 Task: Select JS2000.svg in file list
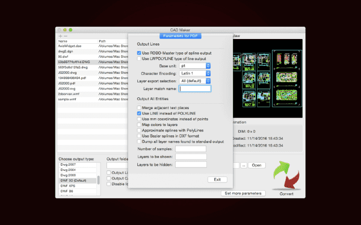[x=93, y=89]
